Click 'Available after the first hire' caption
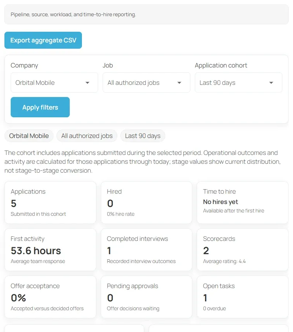This screenshot has height=332, width=293. 234,211
